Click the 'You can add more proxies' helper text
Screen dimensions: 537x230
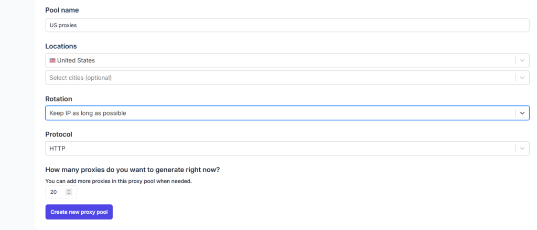click(119, 181)
